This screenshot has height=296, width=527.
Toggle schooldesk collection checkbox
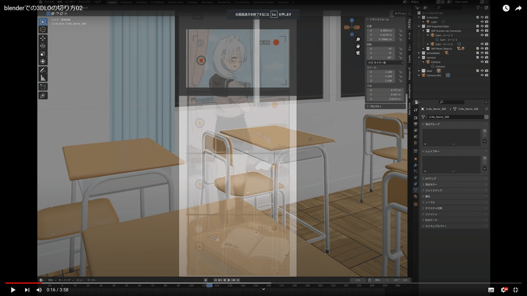(x=478, y=53)
